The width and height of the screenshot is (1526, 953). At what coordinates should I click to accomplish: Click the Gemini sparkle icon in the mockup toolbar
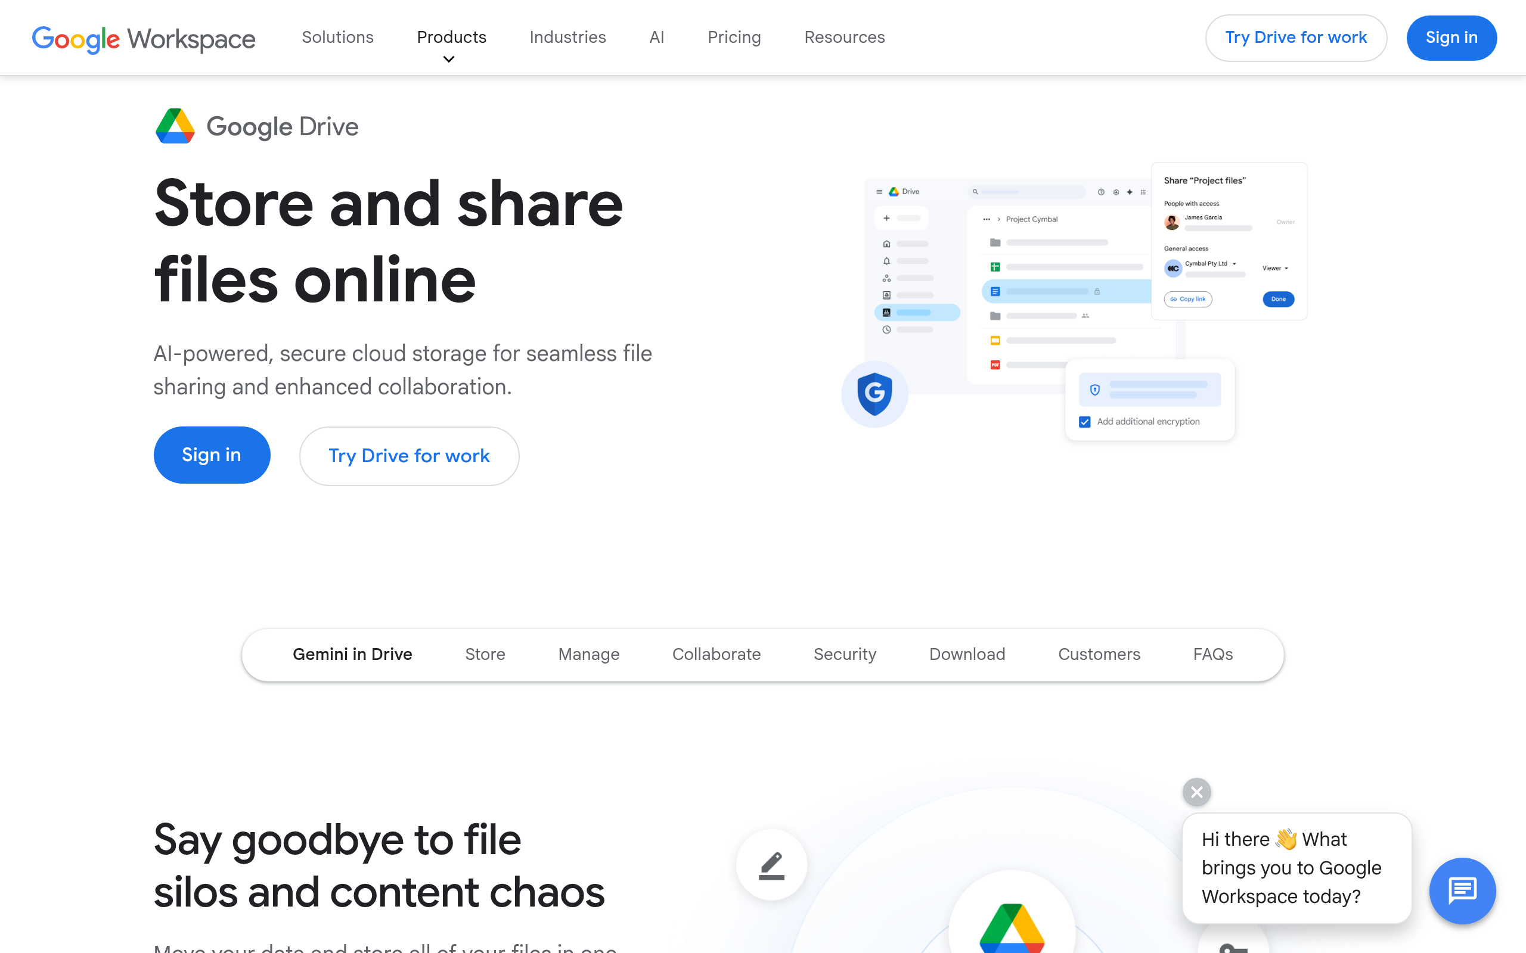[1130, 192]
